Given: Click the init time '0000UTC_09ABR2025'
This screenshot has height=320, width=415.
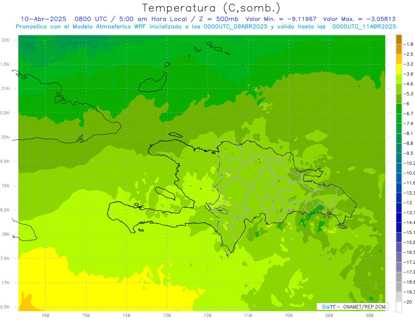Looking at the screenshot, I should coord(236,27).
